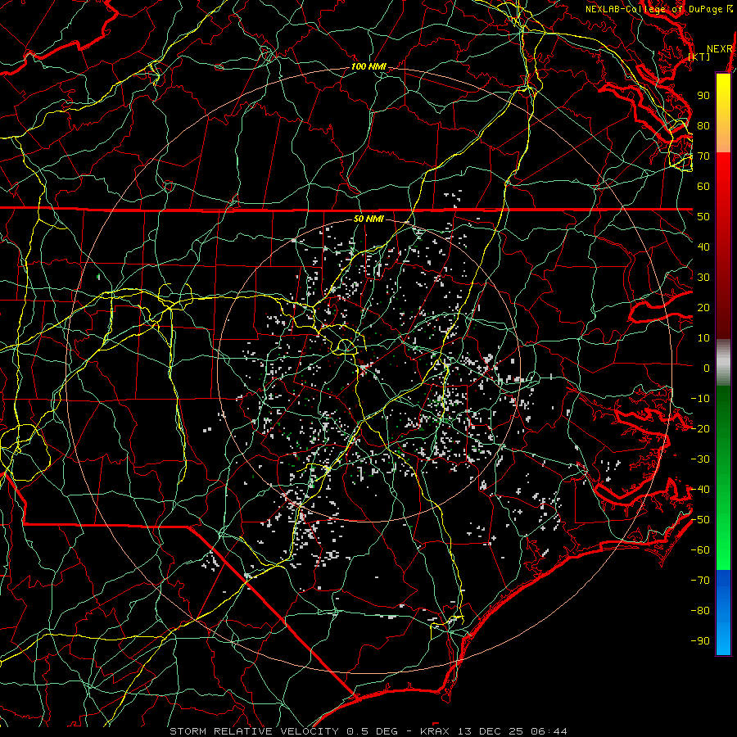This screenshot has height=737, width=737.
Task: Pick the bright green segment near -60 on the color bar
Action: pos(723,550)
